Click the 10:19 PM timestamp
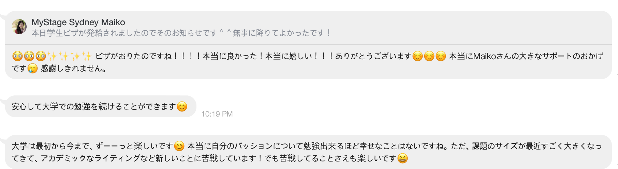The width and height of the screenshot is (618, 169). 217,114
